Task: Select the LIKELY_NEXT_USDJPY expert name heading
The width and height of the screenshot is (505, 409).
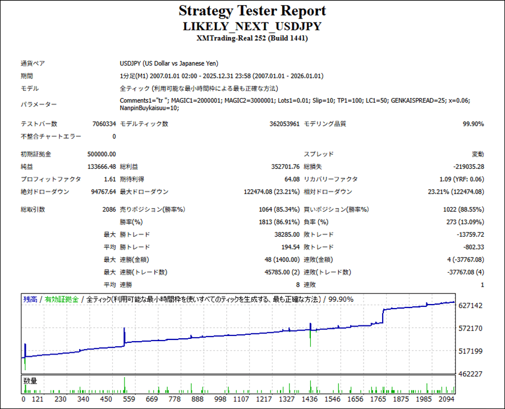Action: click(x=252, y=26)
